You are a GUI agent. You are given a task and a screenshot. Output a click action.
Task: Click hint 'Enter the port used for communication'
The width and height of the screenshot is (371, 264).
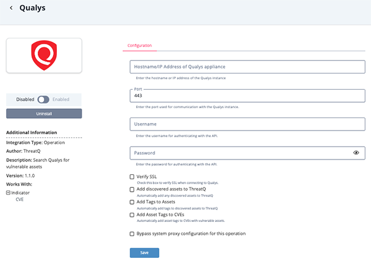[187, 107]
